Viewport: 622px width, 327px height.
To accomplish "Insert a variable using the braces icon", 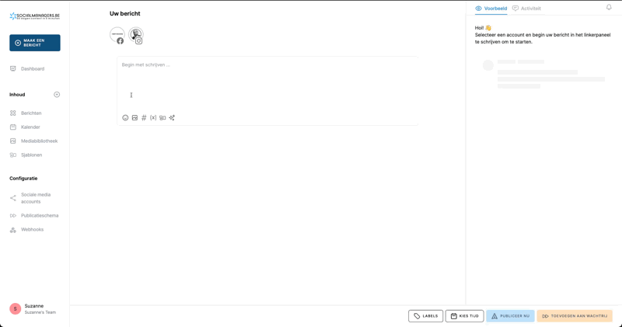I will 153,118.
